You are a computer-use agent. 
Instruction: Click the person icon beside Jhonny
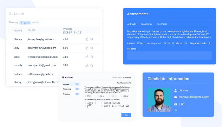coord(175,90)
